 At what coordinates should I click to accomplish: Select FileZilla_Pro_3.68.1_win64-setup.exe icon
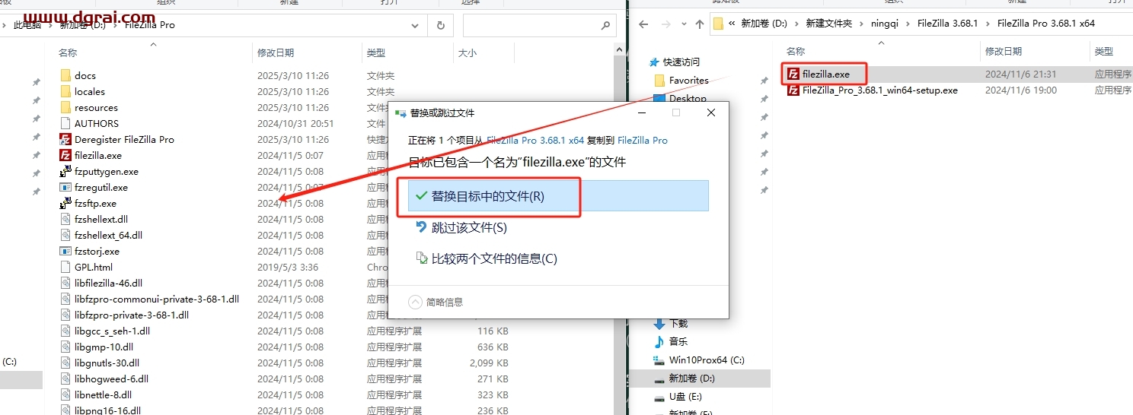click(793, 90)
